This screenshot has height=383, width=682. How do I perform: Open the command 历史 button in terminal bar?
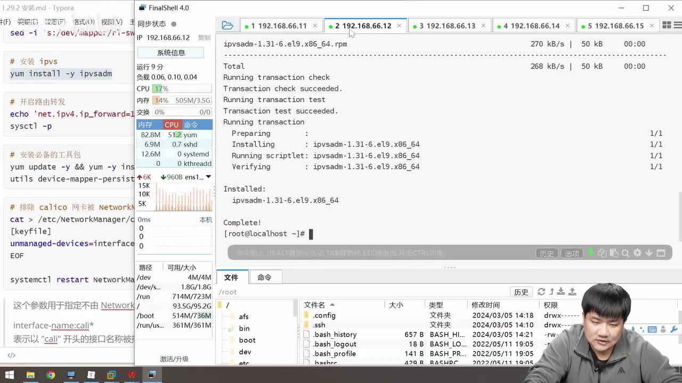(x=547, y=253)
